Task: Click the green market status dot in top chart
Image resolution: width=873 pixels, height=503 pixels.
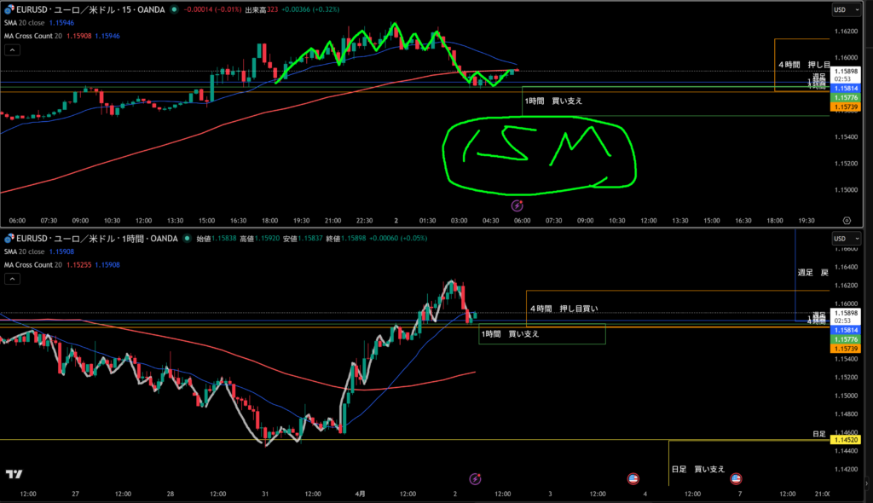Action: 175,10
